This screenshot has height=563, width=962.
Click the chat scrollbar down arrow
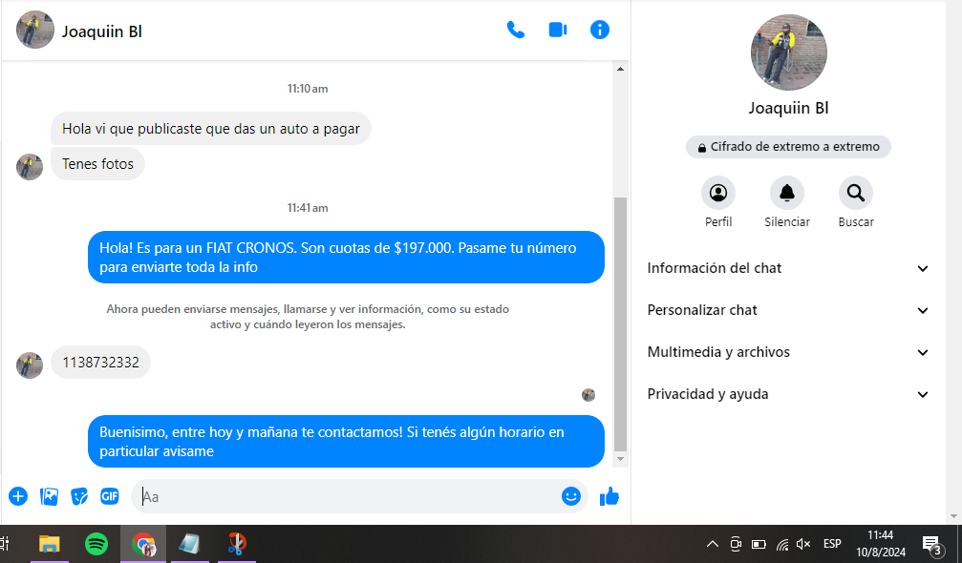coord(621,460)
